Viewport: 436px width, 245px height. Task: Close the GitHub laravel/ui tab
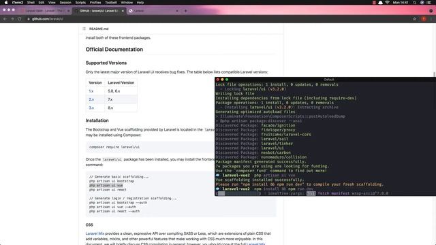tap(123, 11)
